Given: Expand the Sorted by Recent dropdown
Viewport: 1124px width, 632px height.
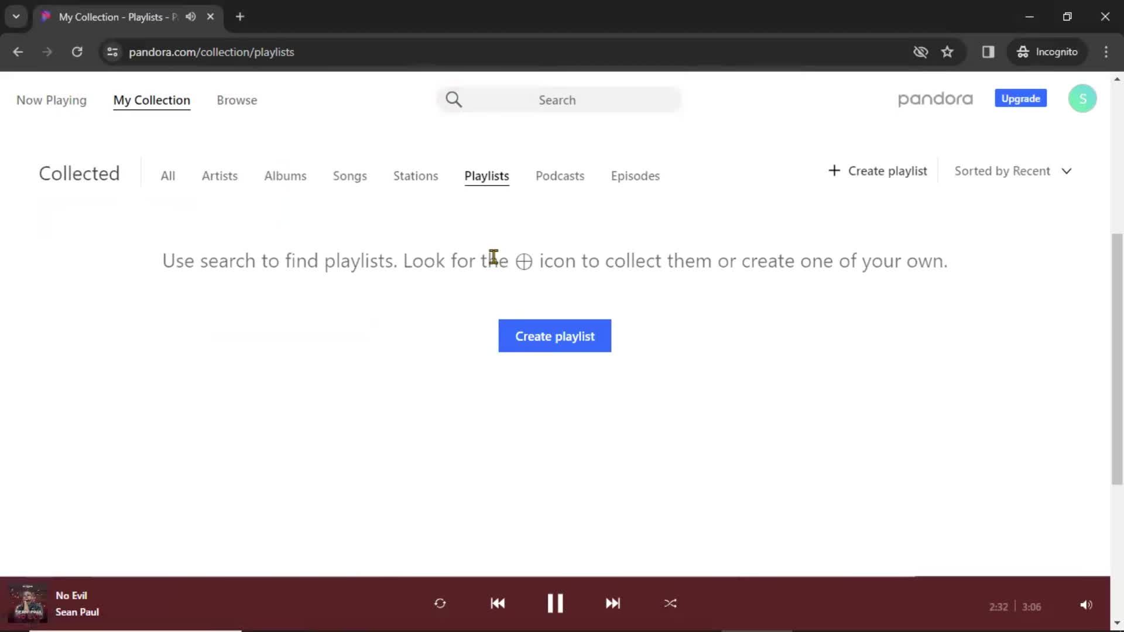Looking at the screenshot, I should point(1013,170).
